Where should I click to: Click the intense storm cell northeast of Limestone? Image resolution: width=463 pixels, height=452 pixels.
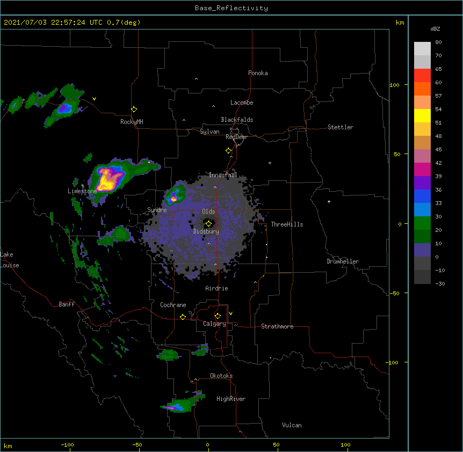pos(108,179)
